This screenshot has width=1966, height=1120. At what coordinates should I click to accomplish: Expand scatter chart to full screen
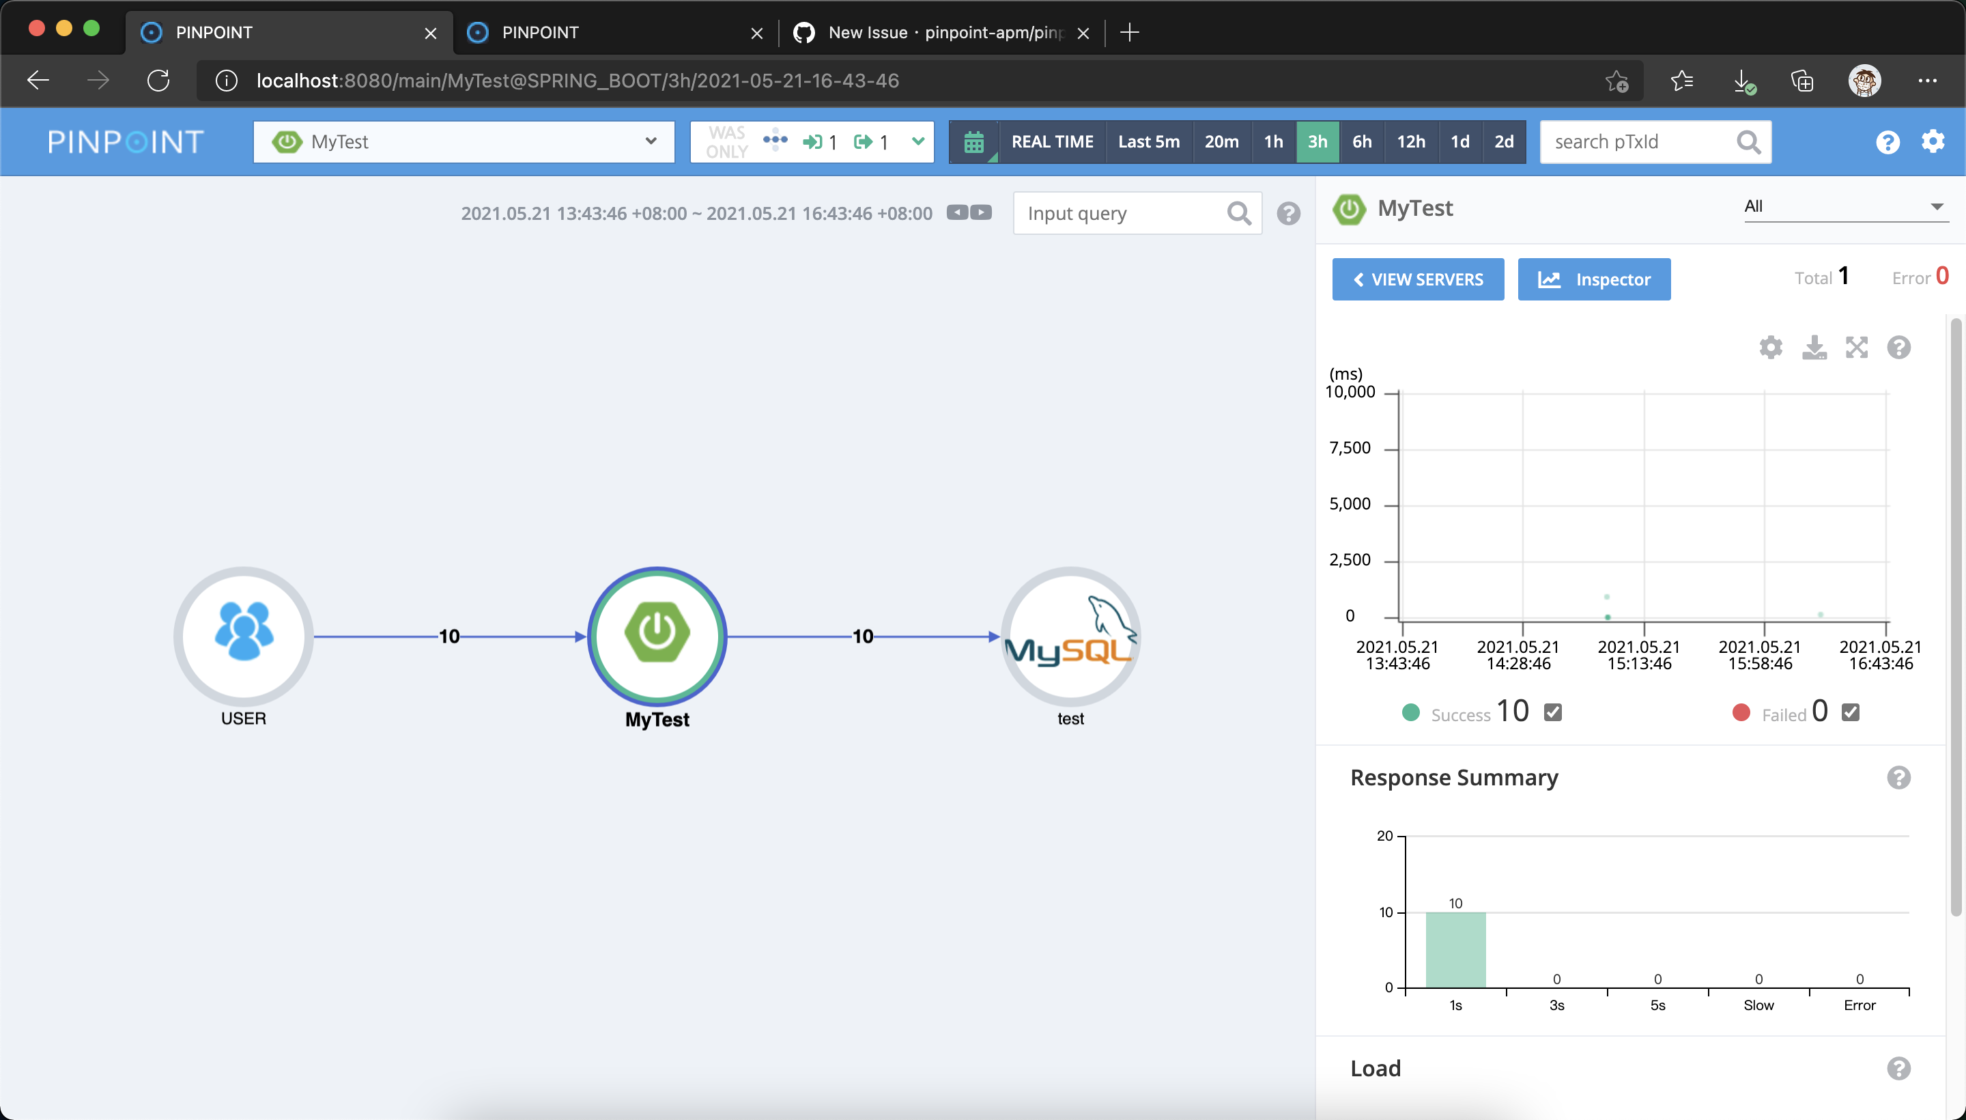(1856, 348)
